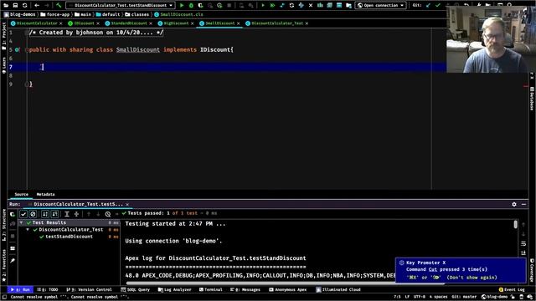Open the 4: Run tool window button

coord(20,289)
